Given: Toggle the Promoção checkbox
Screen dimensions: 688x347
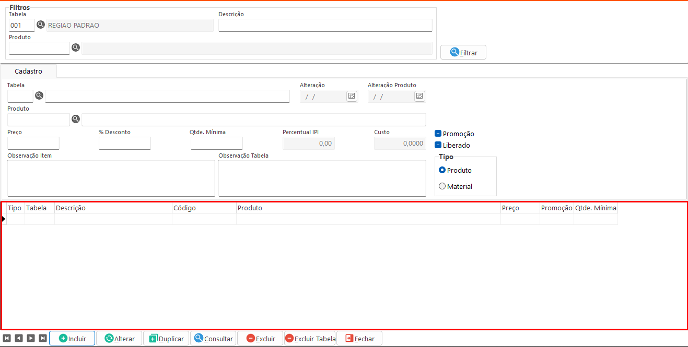Looking at the screenshot, I should pyautogui.click(x=438, y=134).
